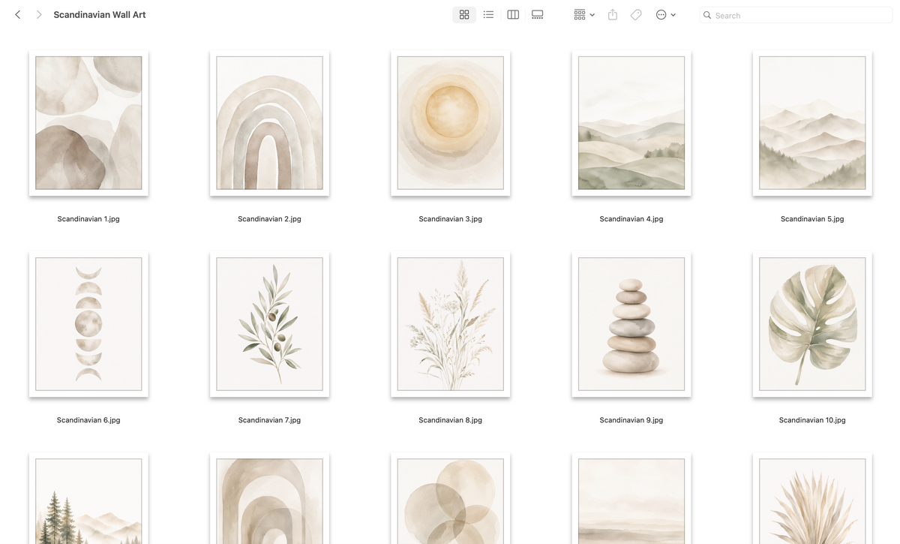
Task: Click the file name Scandinavian 3.jpg
Action: tap(450, 219)
